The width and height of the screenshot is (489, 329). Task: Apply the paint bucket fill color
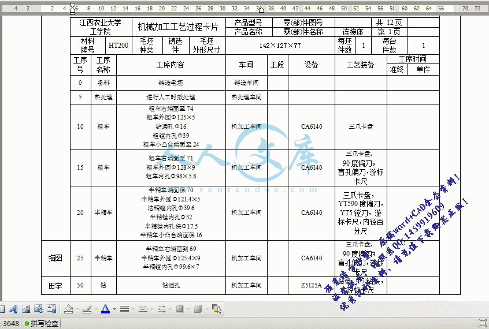point(68,309)
